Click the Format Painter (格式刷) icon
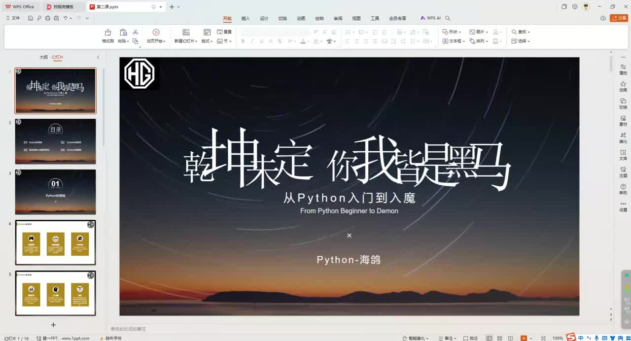Screen dimensions: 631x341 click(107, 32)
